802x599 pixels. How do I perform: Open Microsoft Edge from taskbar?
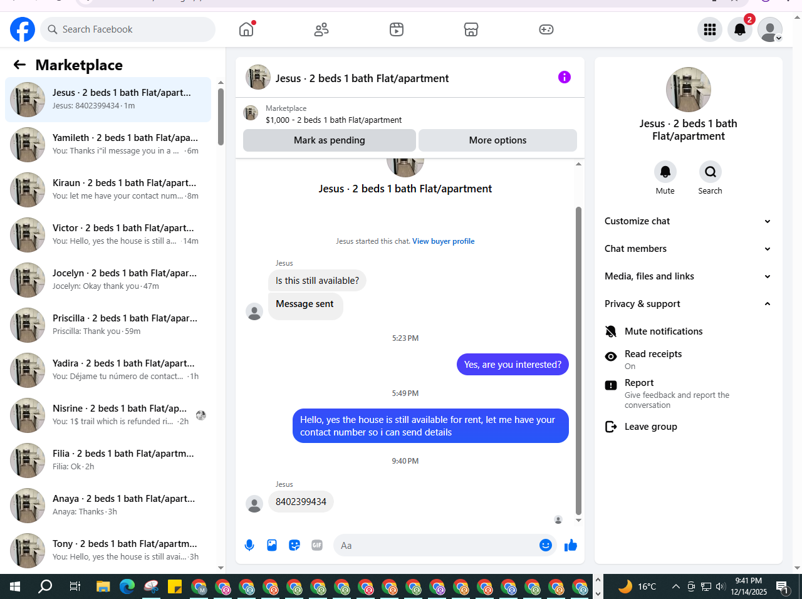(127, 586)
